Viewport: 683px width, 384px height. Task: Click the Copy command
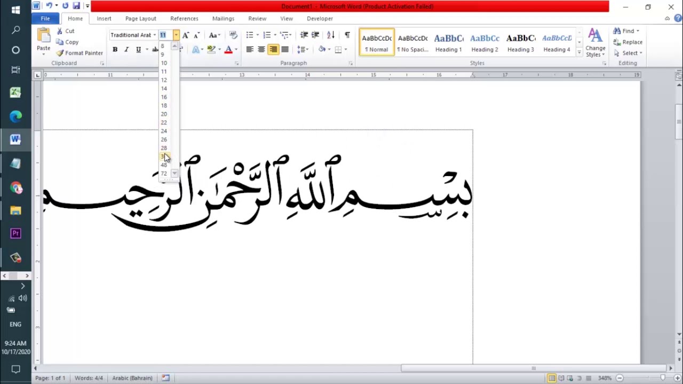(x=68, y=42)
